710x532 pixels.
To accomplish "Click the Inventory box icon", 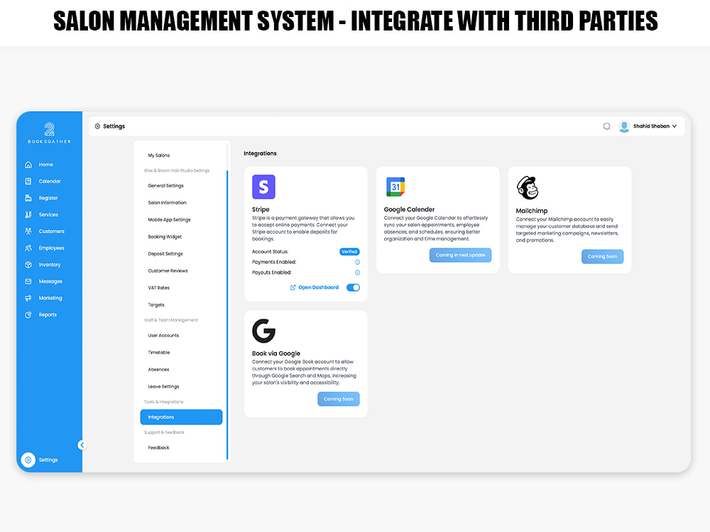I will 28,265.
